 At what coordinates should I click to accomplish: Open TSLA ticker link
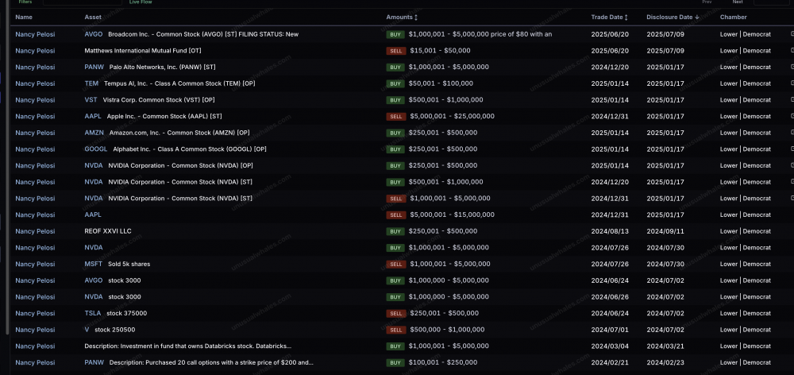93,313
